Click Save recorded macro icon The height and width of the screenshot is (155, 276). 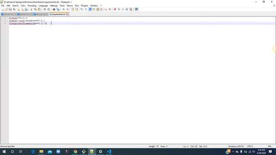coord(131,9)
